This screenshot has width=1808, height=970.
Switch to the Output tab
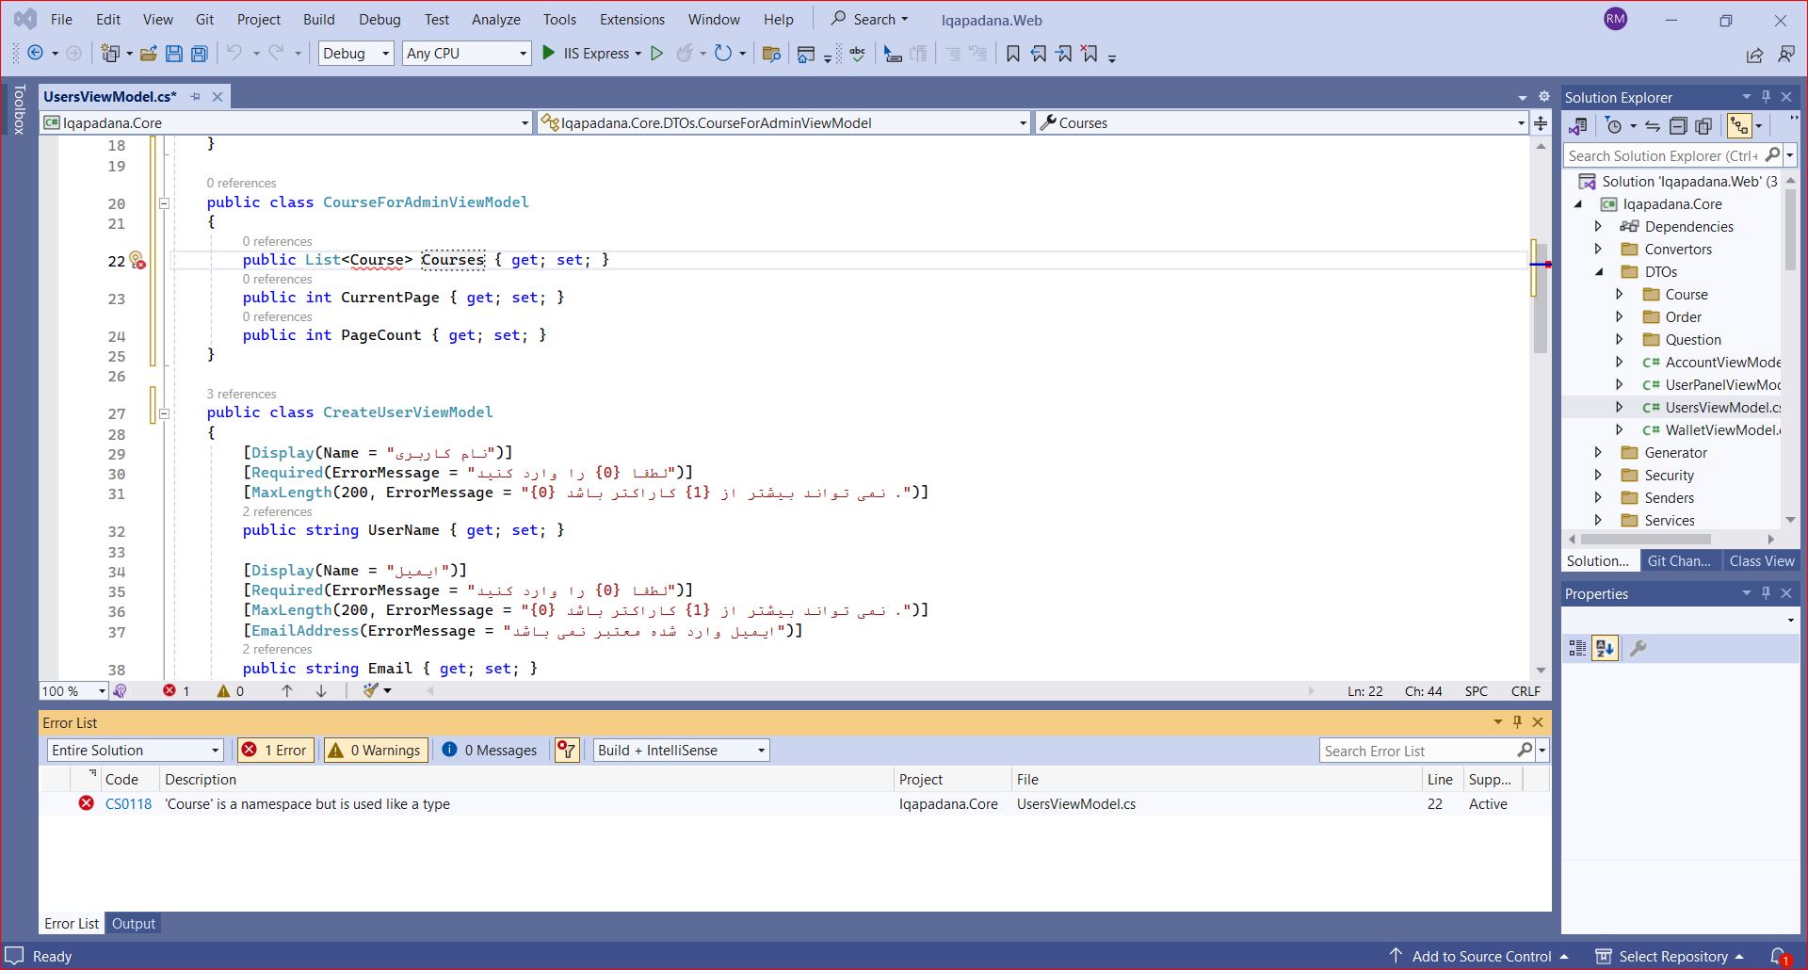click(133, 923)
